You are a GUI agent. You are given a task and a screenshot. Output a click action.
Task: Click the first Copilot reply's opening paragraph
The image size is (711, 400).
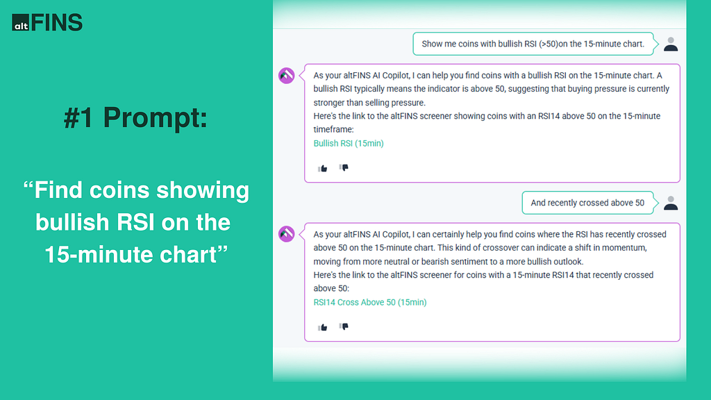tap(491, 89)
